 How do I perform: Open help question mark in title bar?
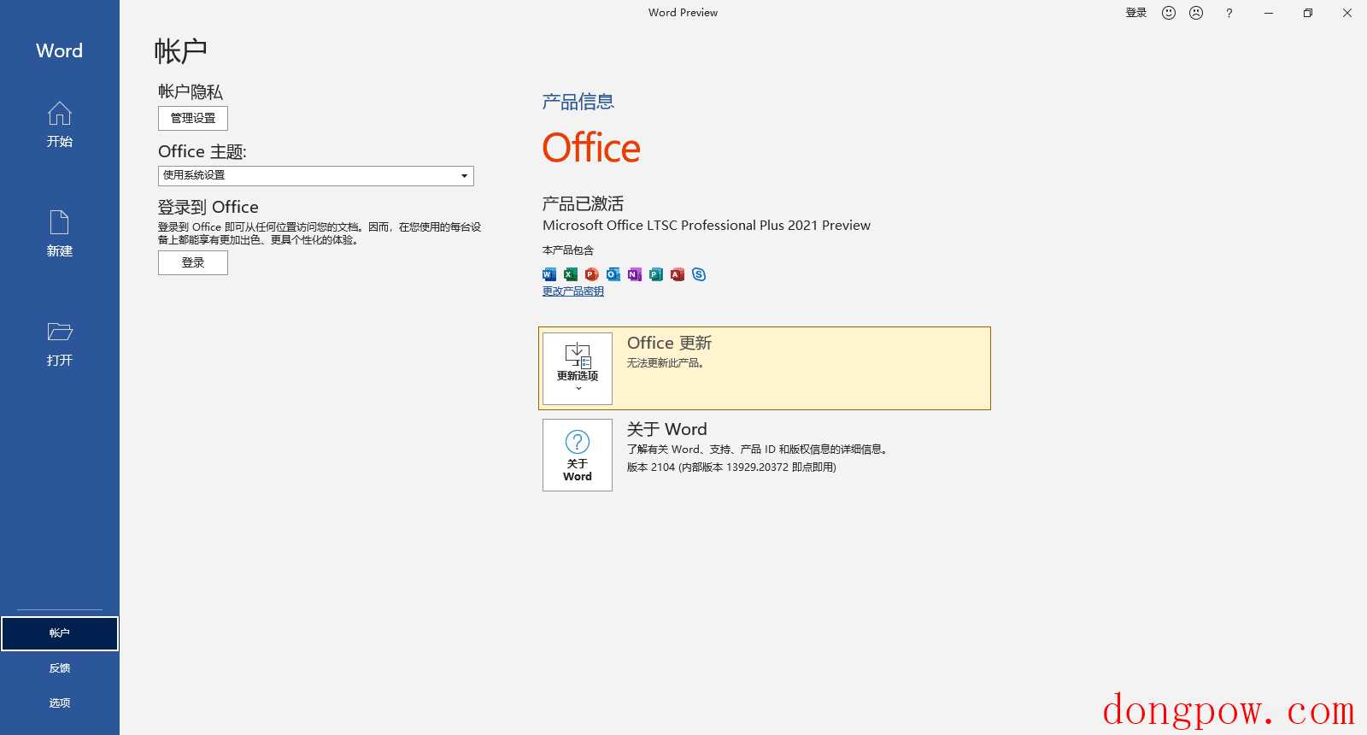click(x=1229, y=13)
